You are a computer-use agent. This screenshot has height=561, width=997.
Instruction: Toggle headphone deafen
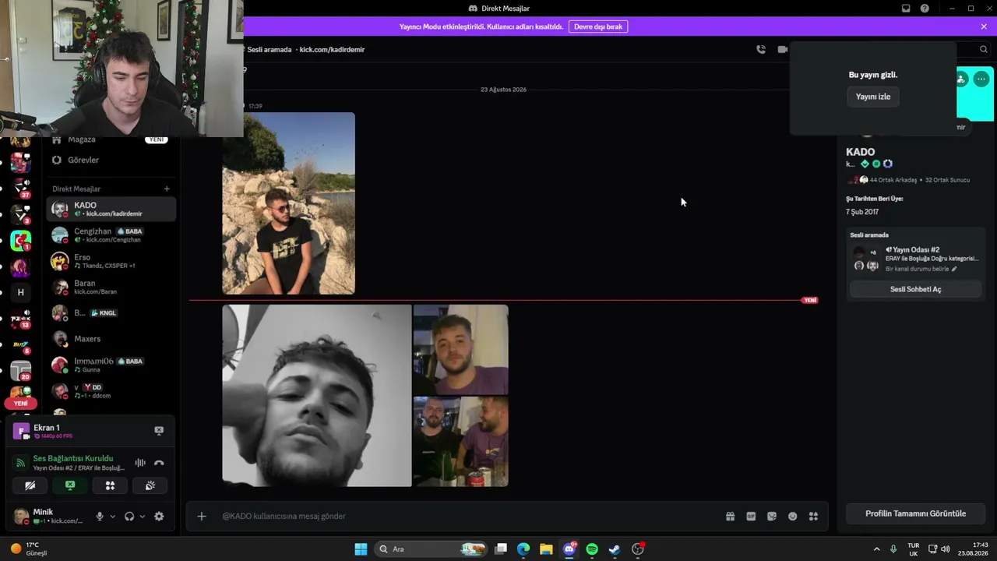129,516
